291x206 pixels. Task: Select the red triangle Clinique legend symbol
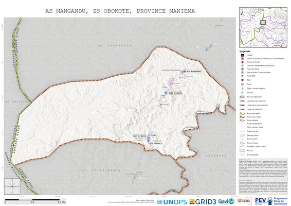click(x=242, y=65)
